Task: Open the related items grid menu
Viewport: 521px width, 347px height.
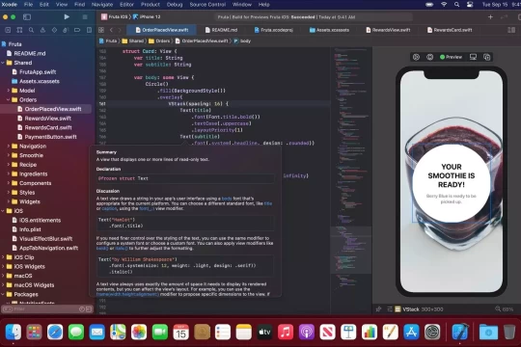Action: (x=101, y=30)
